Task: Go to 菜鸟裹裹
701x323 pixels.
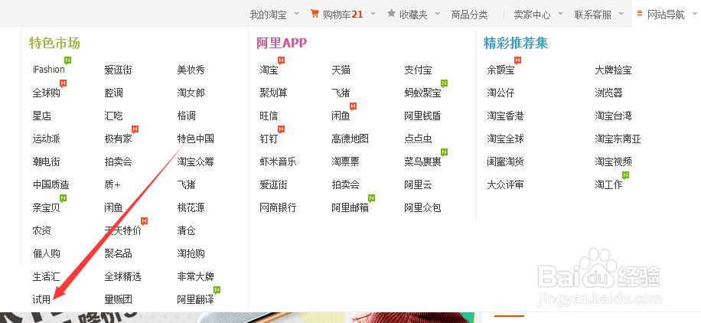Action: 423,161
